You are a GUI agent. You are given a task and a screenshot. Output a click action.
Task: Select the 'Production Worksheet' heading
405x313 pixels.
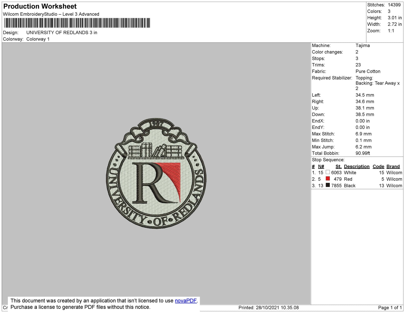pyautogui.click(x=40, y=6)
